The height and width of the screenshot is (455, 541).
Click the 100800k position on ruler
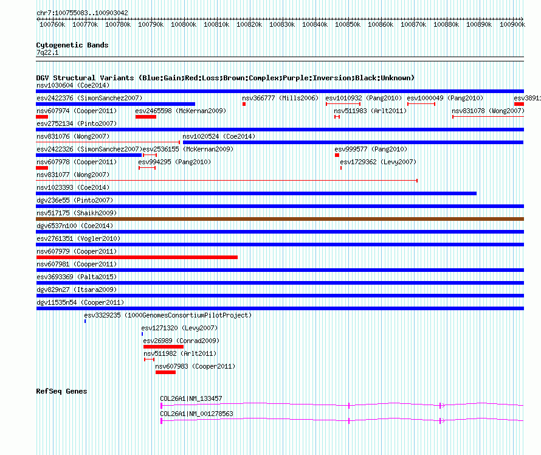184,24
